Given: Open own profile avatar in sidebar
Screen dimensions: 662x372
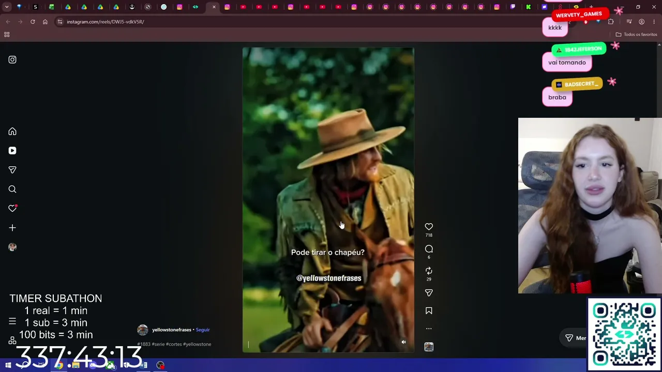Looking at the screenshot, I should click(12, 247).
